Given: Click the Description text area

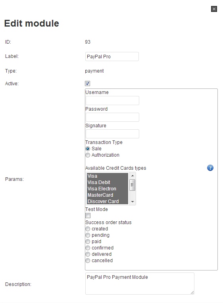Looking at the screenshot, I should click(140, 284).
